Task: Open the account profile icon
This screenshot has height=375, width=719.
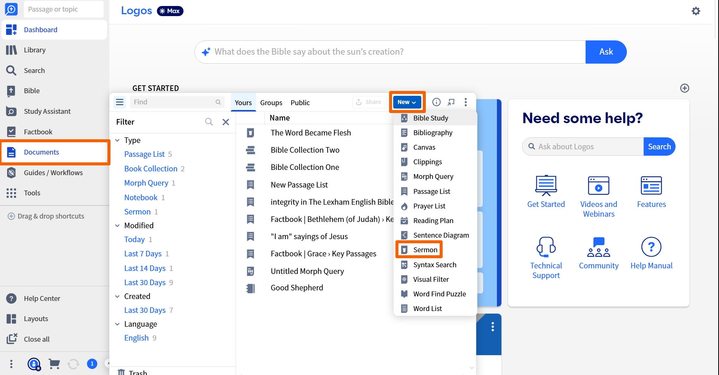Action: coord(34,364)
